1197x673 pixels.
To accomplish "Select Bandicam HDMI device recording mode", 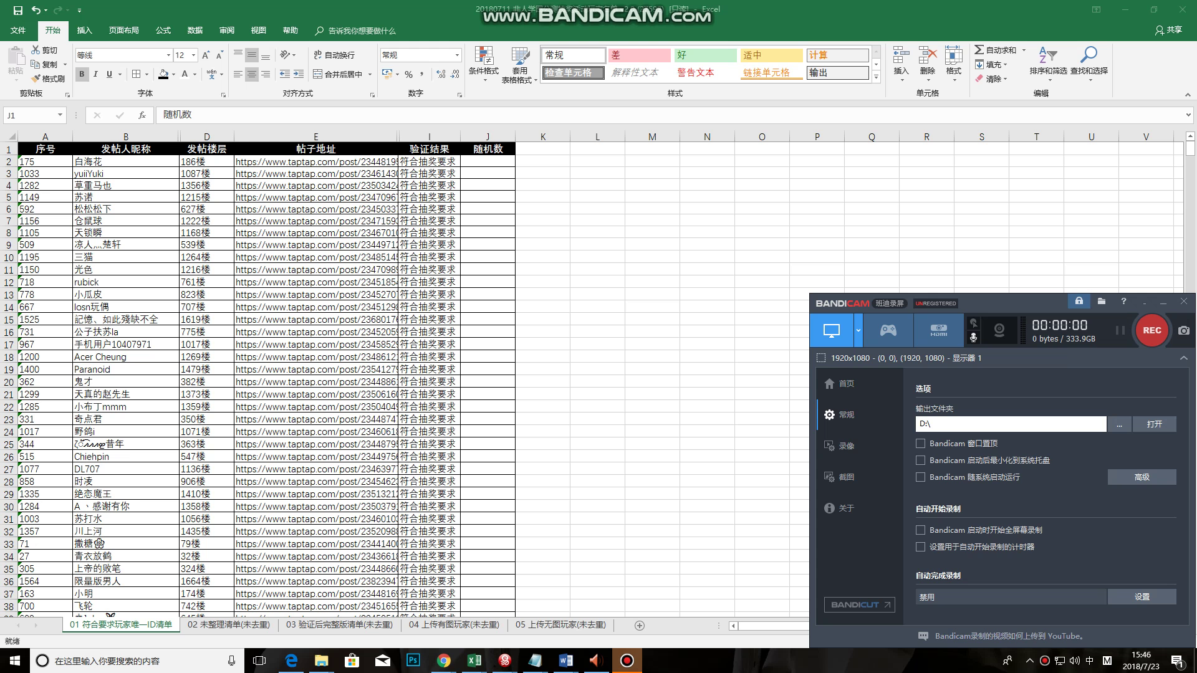I will (938, 330).
